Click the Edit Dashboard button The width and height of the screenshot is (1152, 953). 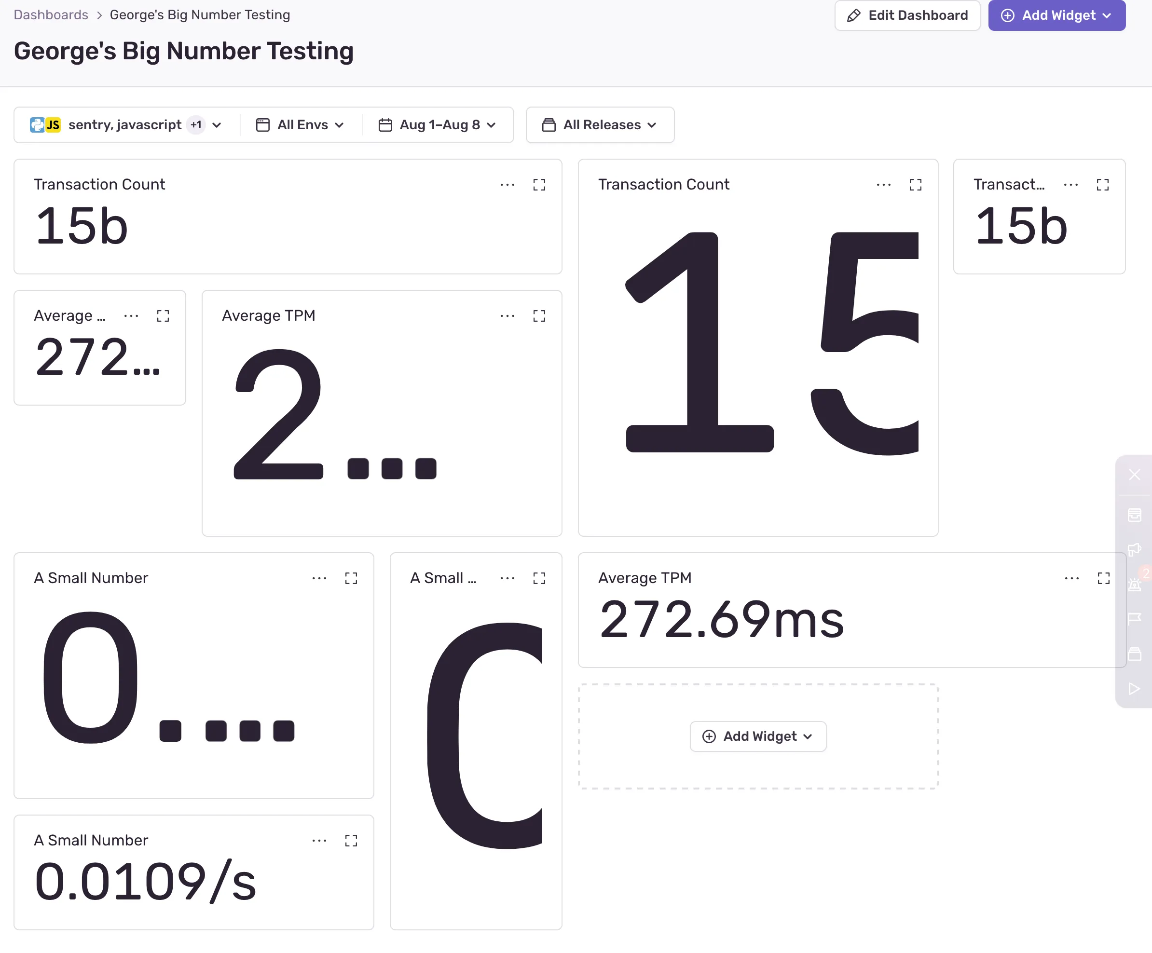pyautogui.click(x=907, y=15)
